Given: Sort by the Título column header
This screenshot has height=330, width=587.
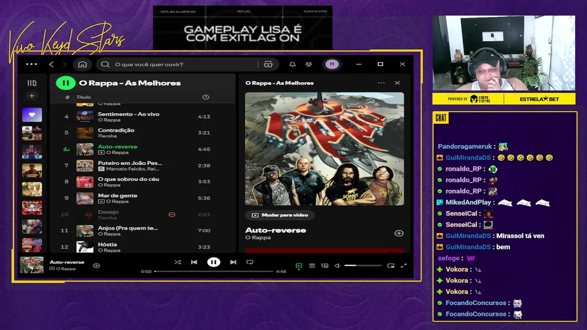Looking at the screenshot, I should (x=83, y=97).
